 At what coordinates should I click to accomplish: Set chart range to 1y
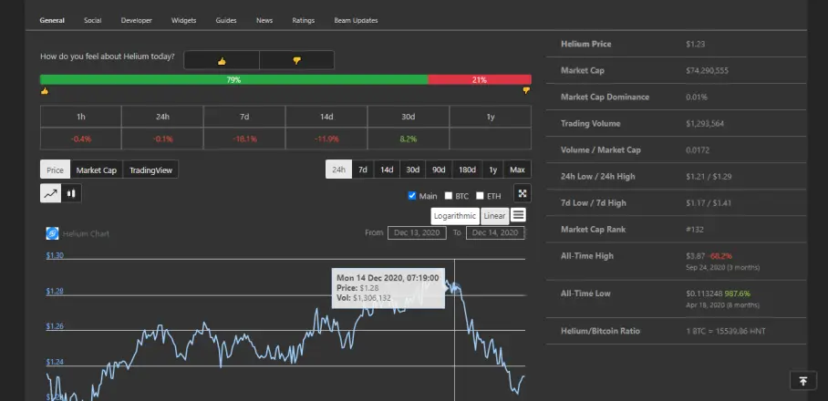click(492, 170)
